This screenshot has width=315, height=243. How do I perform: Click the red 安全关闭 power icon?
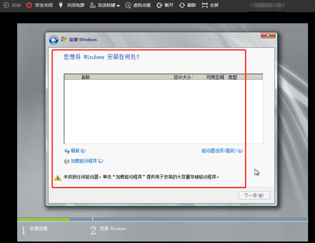pos(29,5)
